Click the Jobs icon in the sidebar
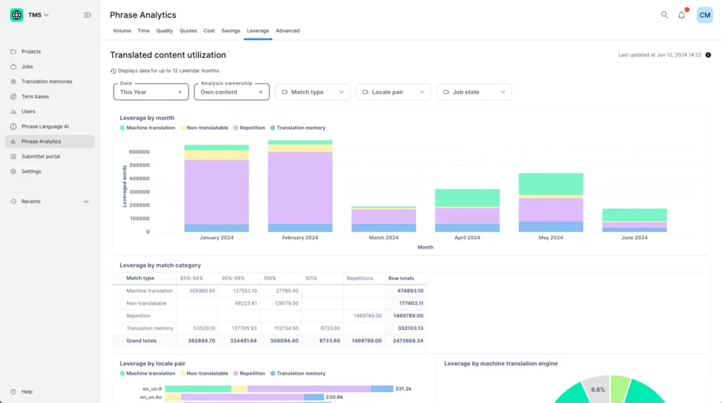The width and height of the screenshot is (722, 403). pyautogui.click(x=13, y=66)
